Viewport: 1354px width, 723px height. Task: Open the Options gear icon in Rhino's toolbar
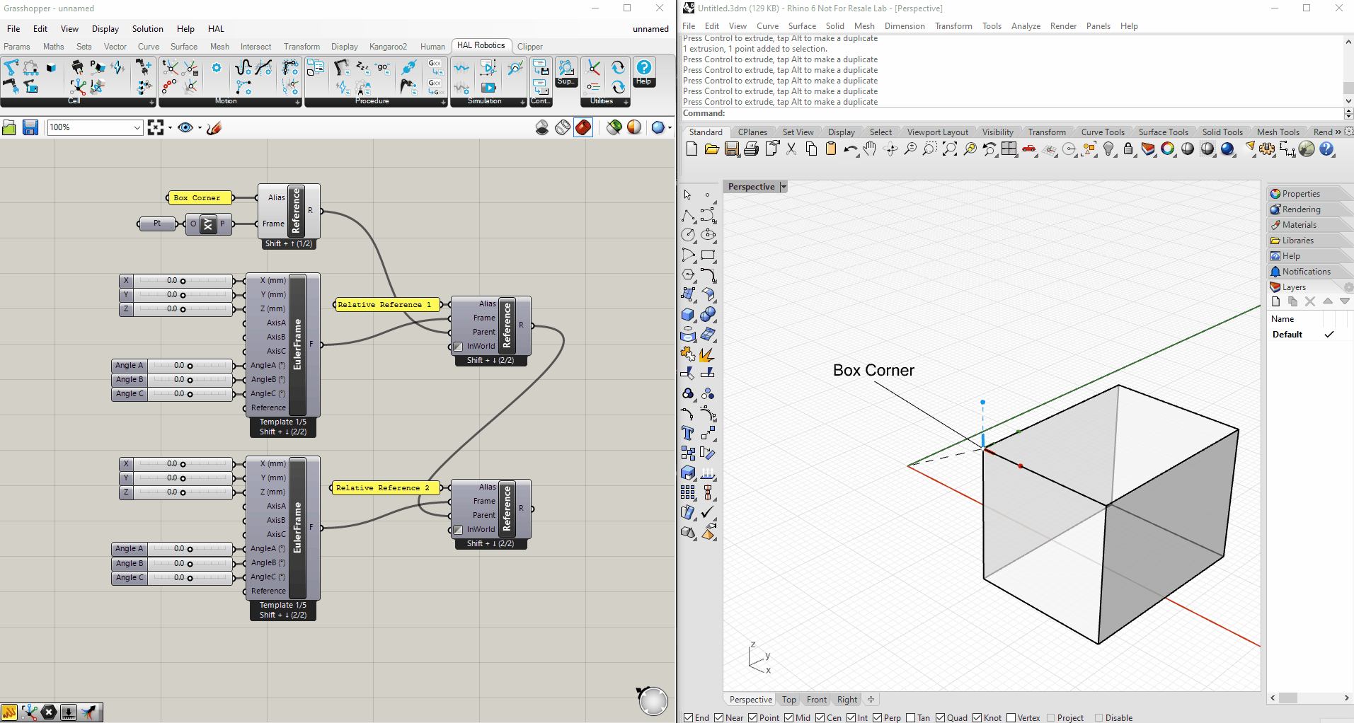point(1267,149)
